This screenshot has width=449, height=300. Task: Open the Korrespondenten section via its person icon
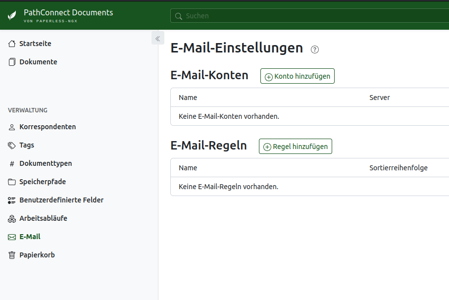pos(11,127)
